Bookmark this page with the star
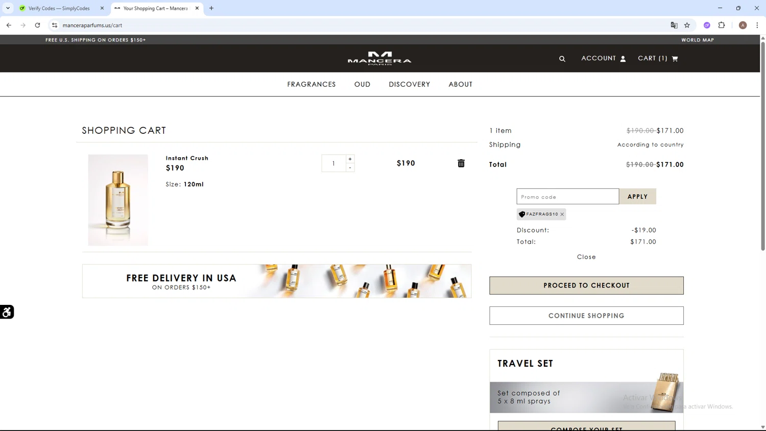 [x=687, y=25]
